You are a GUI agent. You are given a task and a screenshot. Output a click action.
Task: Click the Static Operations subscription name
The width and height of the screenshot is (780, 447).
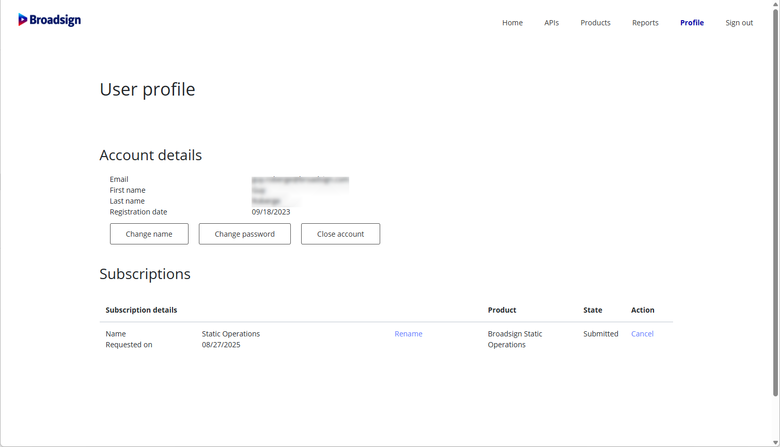[231, 334]
